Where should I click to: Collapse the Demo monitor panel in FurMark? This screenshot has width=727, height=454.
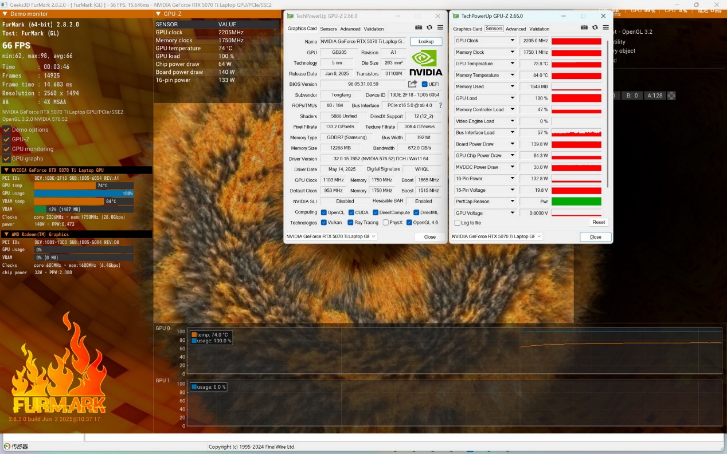[x=6, y=14]
